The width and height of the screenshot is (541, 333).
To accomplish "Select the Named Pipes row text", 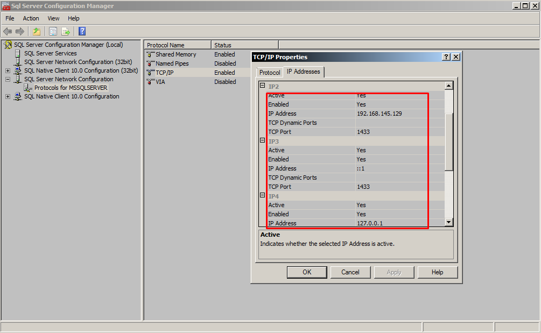I will [x=172, y=64].
